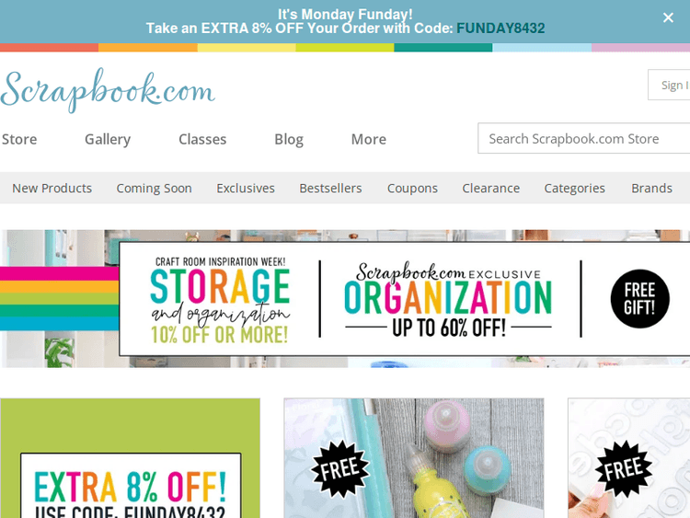Close the Monday Funday promo banner

click(668, 17)
